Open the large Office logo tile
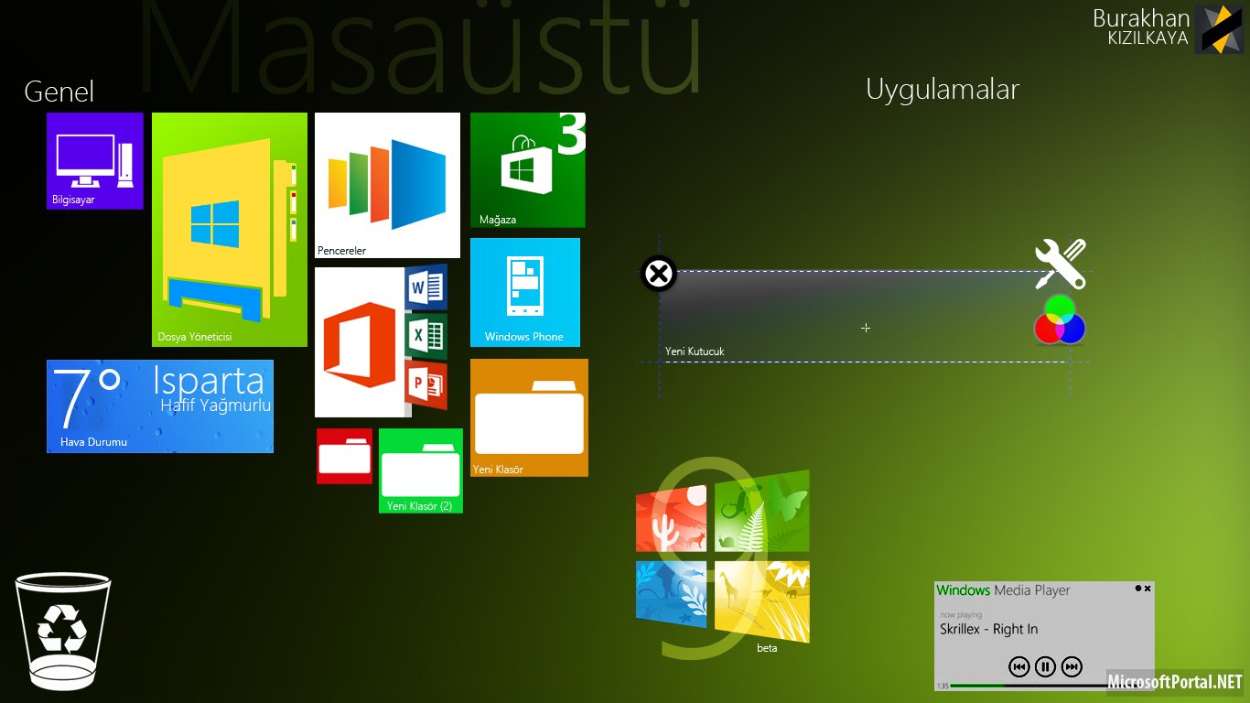1250x703 pixels. click(360, 343)
